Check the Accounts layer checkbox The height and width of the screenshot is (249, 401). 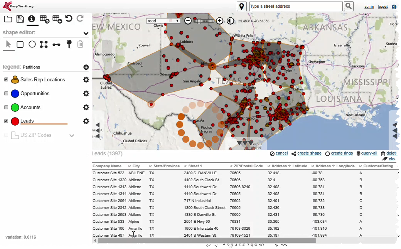click(6, 108)
